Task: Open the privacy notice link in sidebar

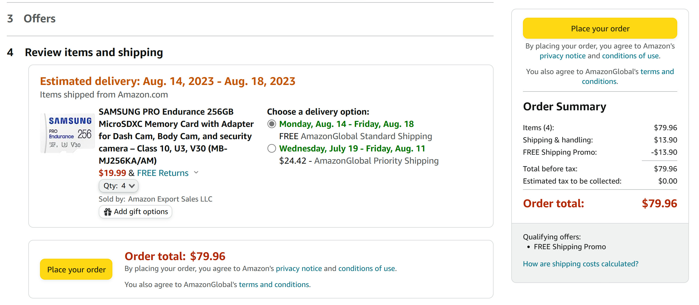Action: point(562,56)
